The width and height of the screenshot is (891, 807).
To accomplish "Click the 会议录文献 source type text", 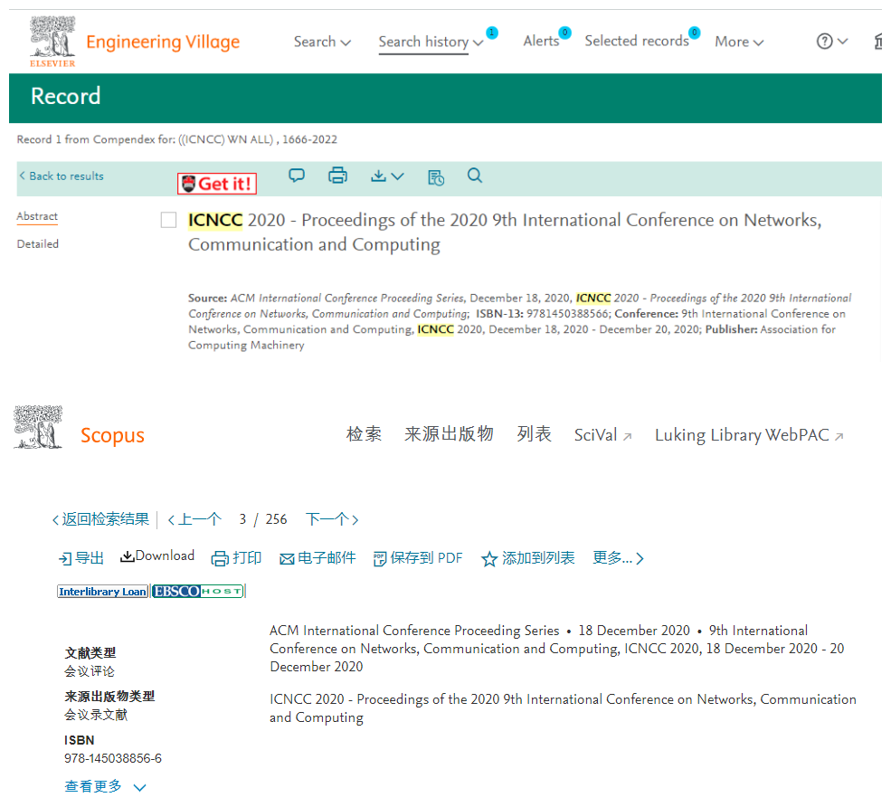I will tap(96, 715).
